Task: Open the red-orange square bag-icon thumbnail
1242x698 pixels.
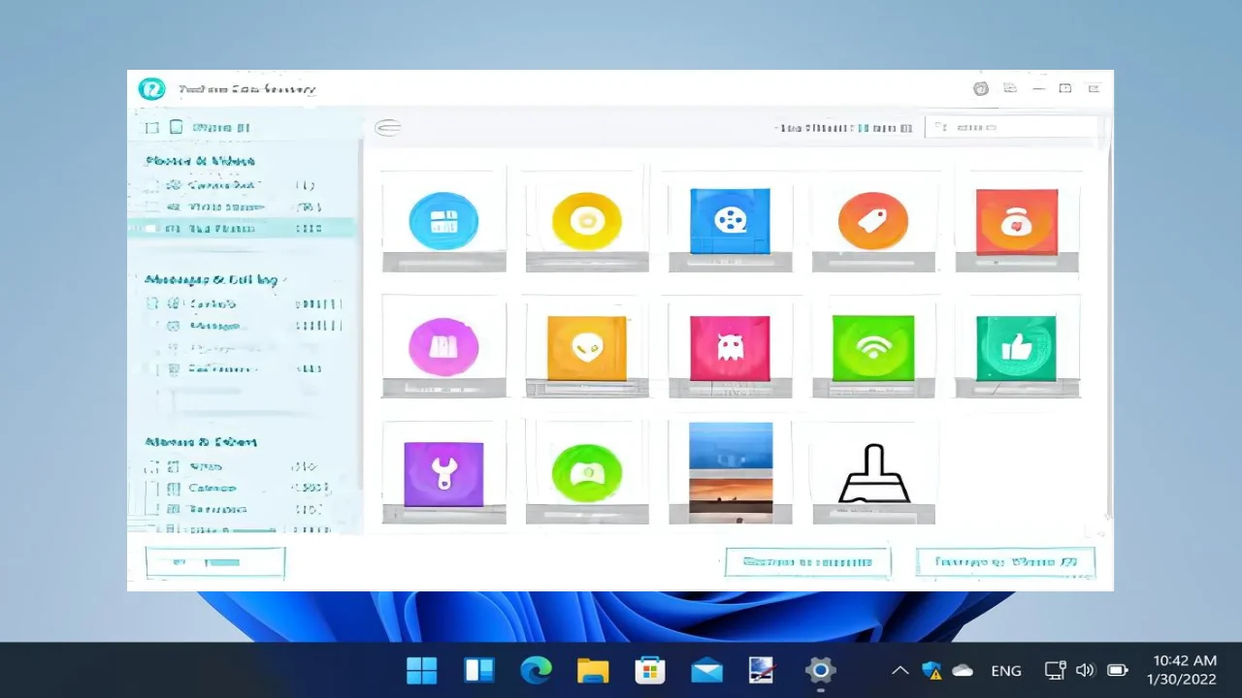Action: [1017, 220]
